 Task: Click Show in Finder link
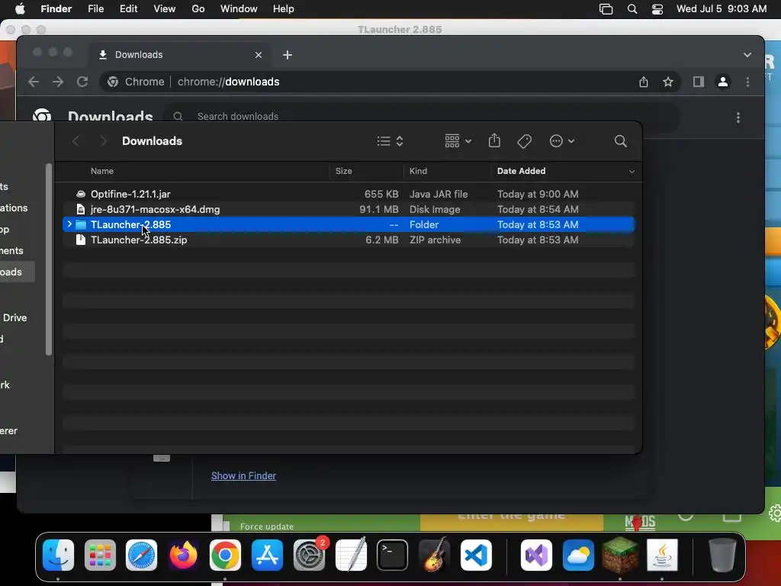coord(243,476)
